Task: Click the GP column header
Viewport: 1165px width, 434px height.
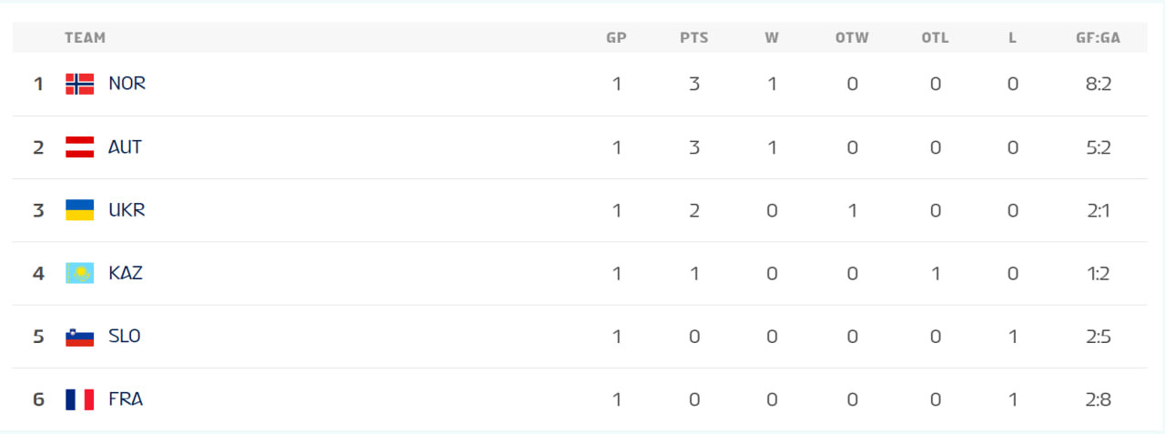Action: pyautogui.click(x=616, y=38)
